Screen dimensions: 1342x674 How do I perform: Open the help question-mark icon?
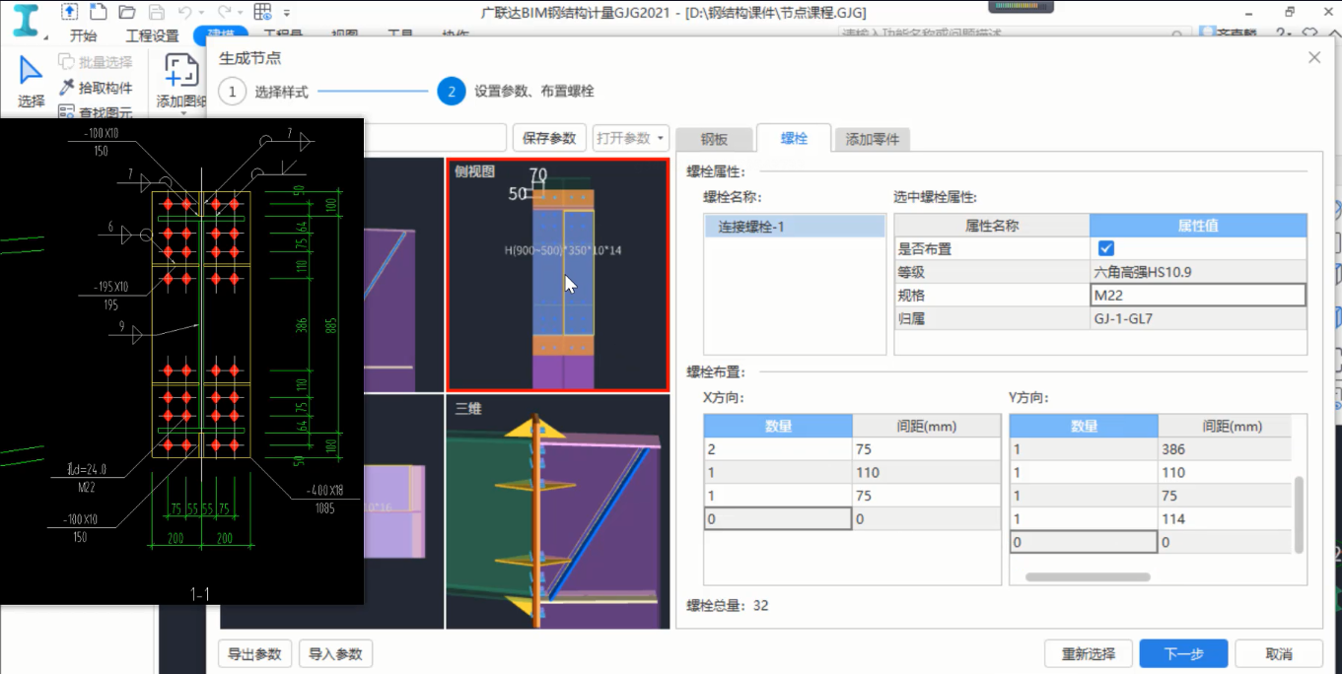(1280, 33)
